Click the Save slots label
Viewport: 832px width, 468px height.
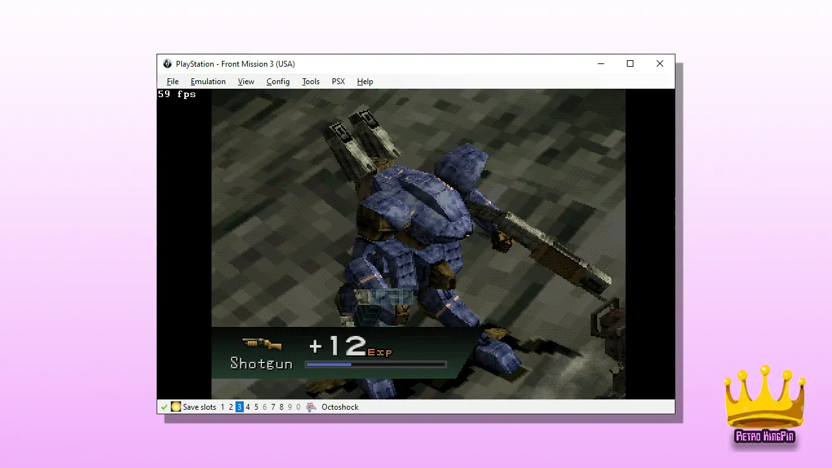coord(199,407)
